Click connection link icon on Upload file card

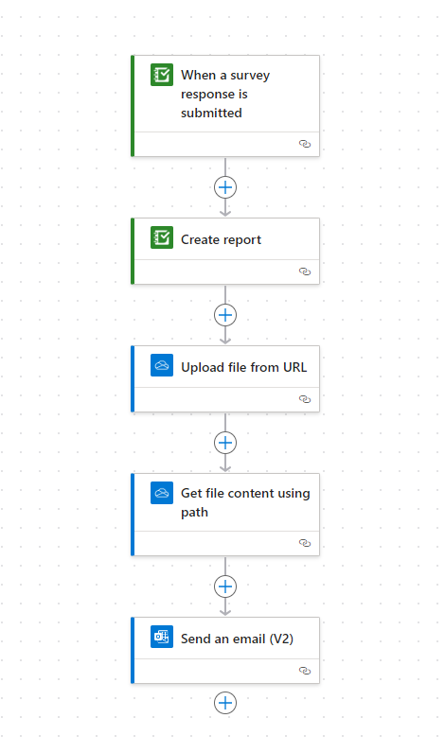pos(305,399)
